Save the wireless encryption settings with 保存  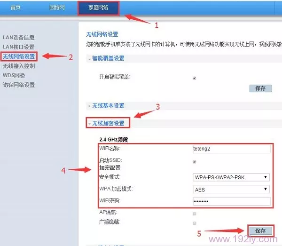coord(260,230)
